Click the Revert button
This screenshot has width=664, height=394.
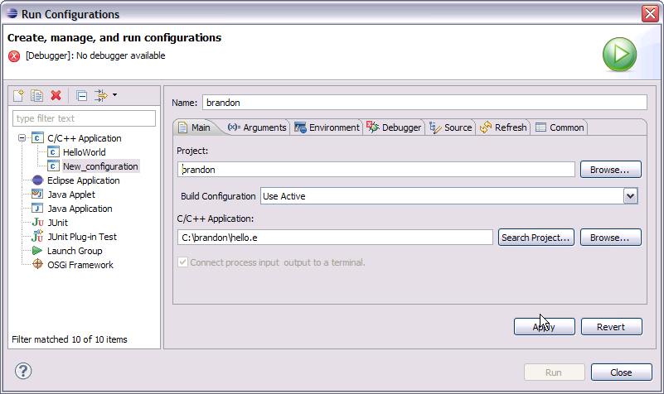click(612, 327)
